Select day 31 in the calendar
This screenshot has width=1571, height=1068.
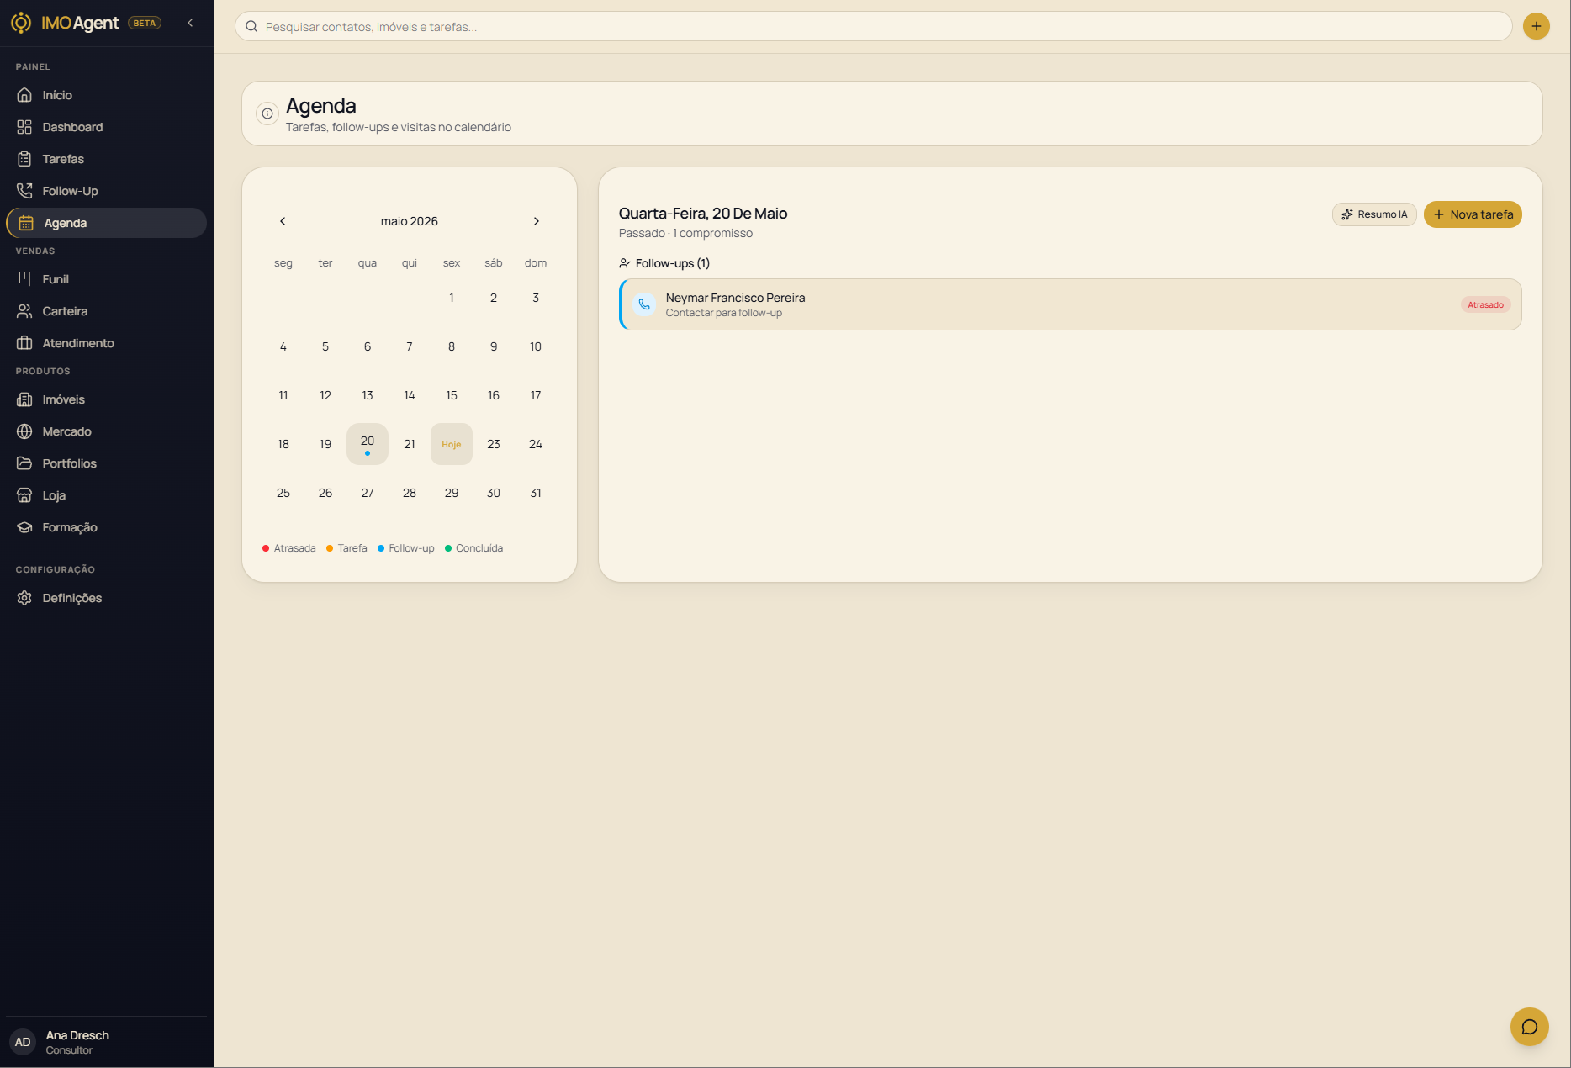pyautogui.click(x=536, y=493)
